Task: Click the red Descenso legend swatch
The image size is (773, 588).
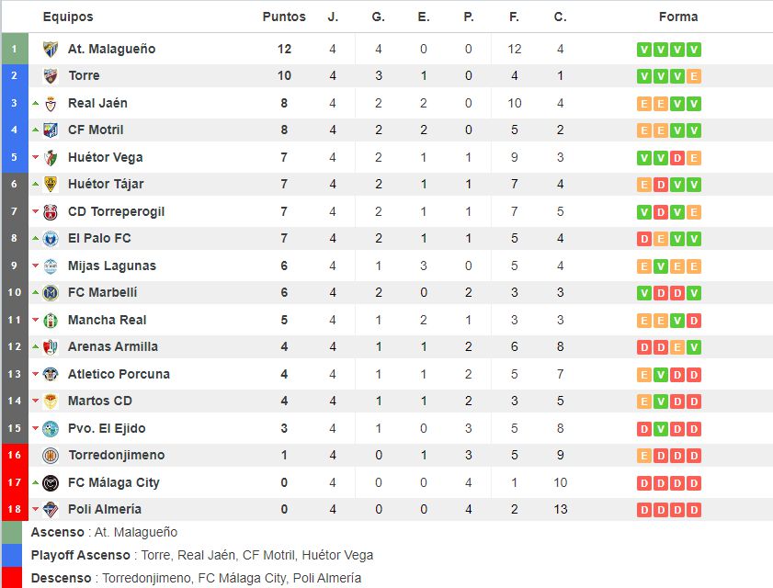Action: click(x=12, y=578)
